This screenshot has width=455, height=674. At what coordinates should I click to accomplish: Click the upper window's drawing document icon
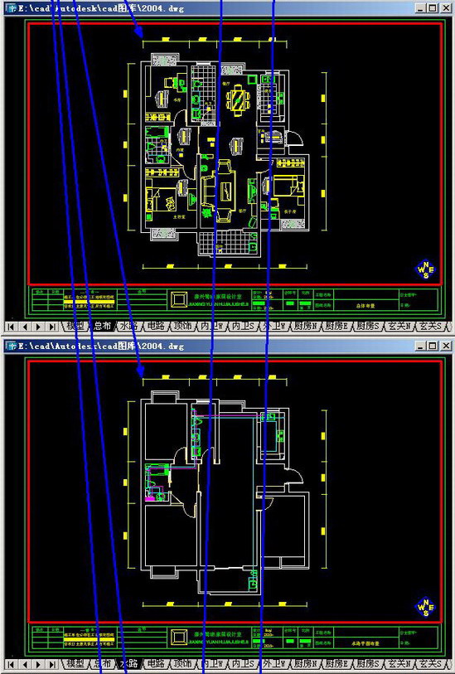11,8
